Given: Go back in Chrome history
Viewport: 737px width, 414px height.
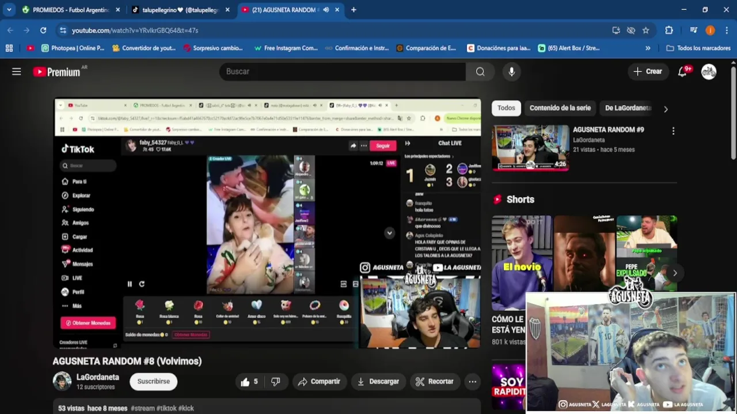Looking at the screenshot, I should tap(10, 30).
